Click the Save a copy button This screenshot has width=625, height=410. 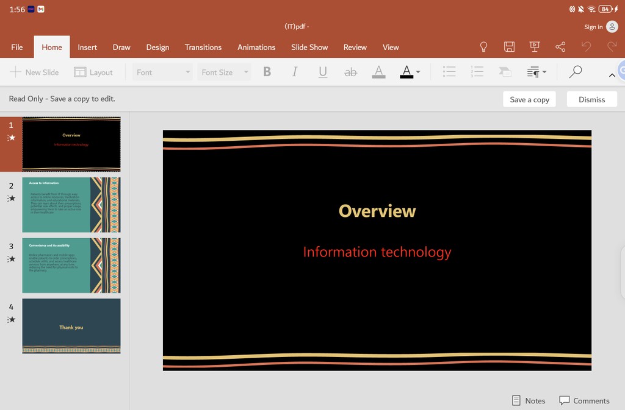click(x=529, y=99)
